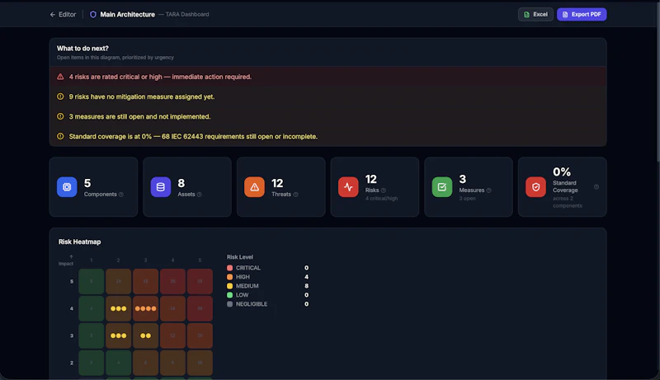
Task: Click the help icon next to Threats
Action: 295,195
